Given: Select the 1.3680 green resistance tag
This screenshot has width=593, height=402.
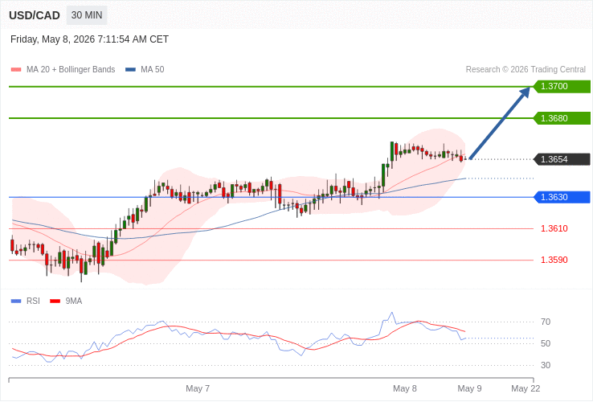Looking at the screenshot, I should click(x=562, y=118).
